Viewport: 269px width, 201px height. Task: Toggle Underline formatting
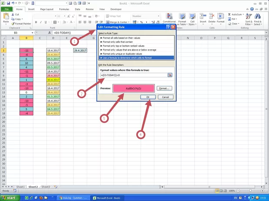(x=46, y=22)
